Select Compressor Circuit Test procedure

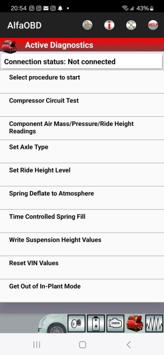(x=82, y=105)
